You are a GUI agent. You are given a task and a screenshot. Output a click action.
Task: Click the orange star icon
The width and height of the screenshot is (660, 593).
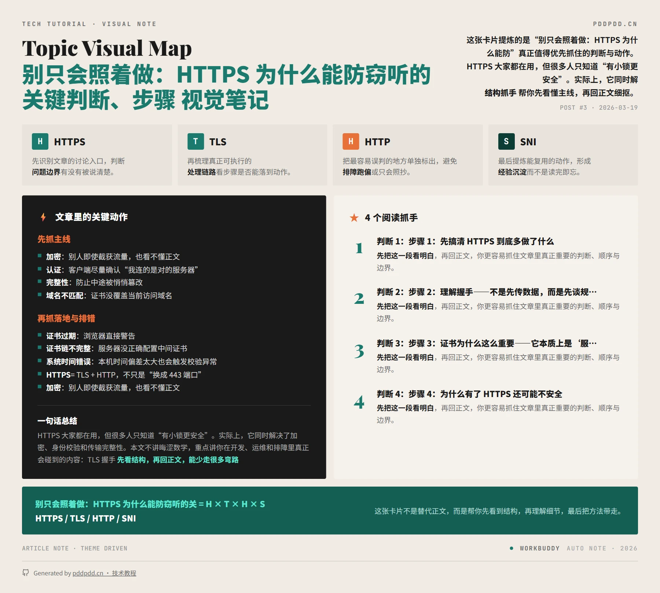click(354, 218)
